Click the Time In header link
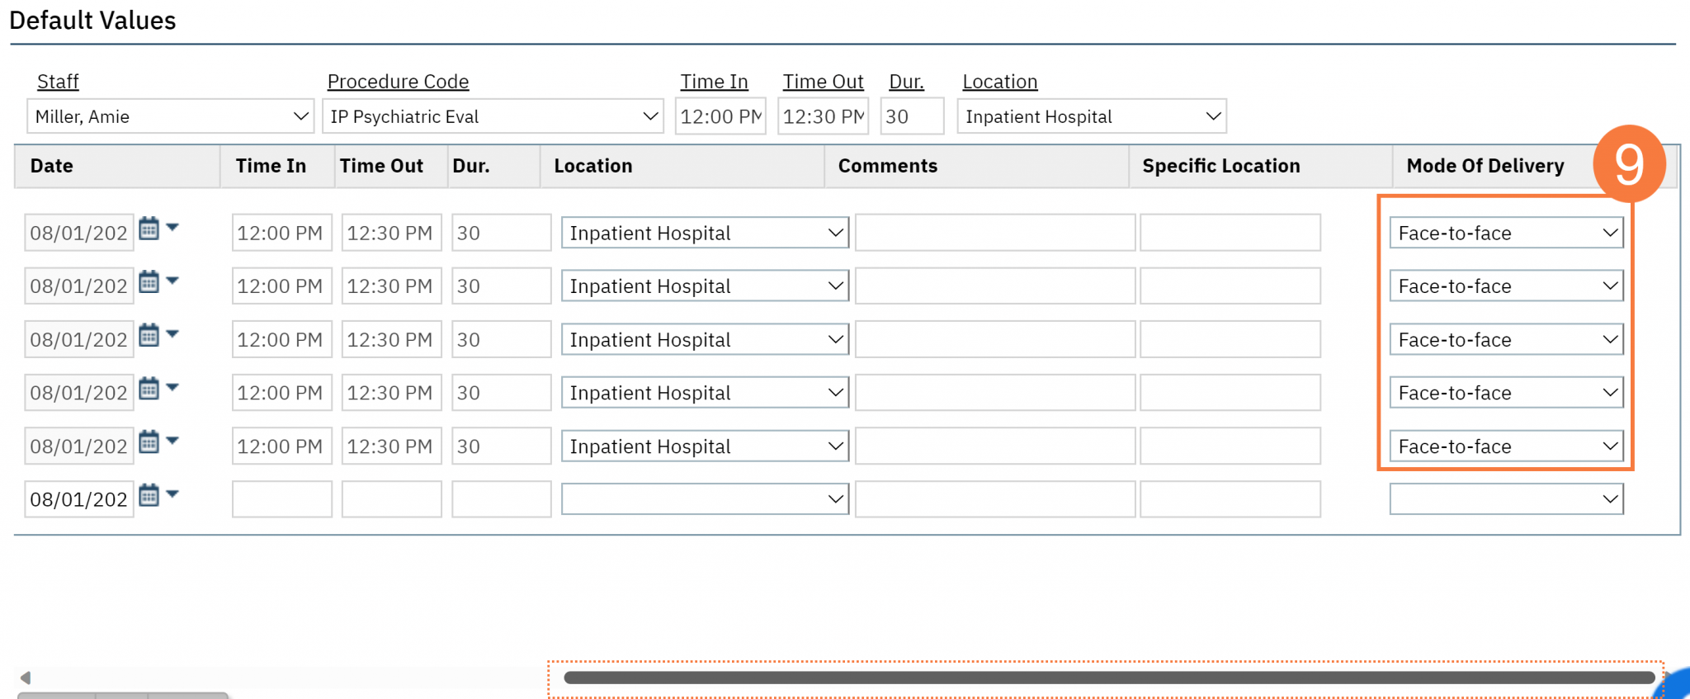 pos(714,81)
